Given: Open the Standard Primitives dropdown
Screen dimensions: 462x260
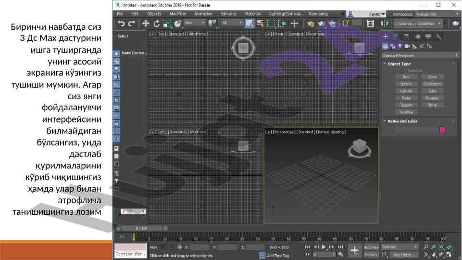Looking at the screenshot, I should 420,55.
